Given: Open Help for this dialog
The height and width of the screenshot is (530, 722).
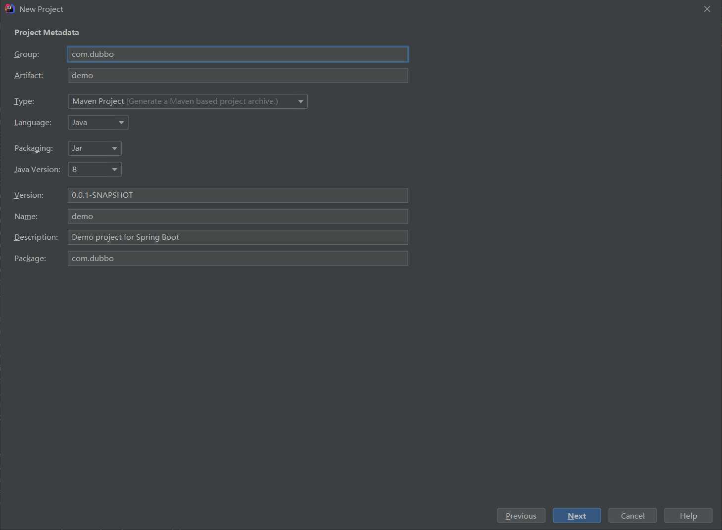Looking at the screenshot, I should 688,516.
